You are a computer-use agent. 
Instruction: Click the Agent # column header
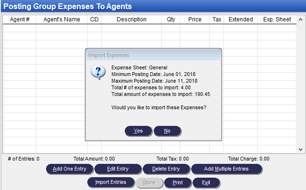pyautogui.click(x=19, y=19)
